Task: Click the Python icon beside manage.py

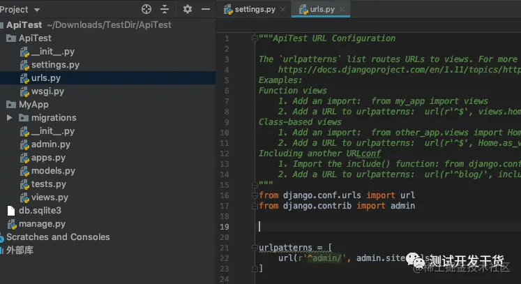Action: pos(12,225)
